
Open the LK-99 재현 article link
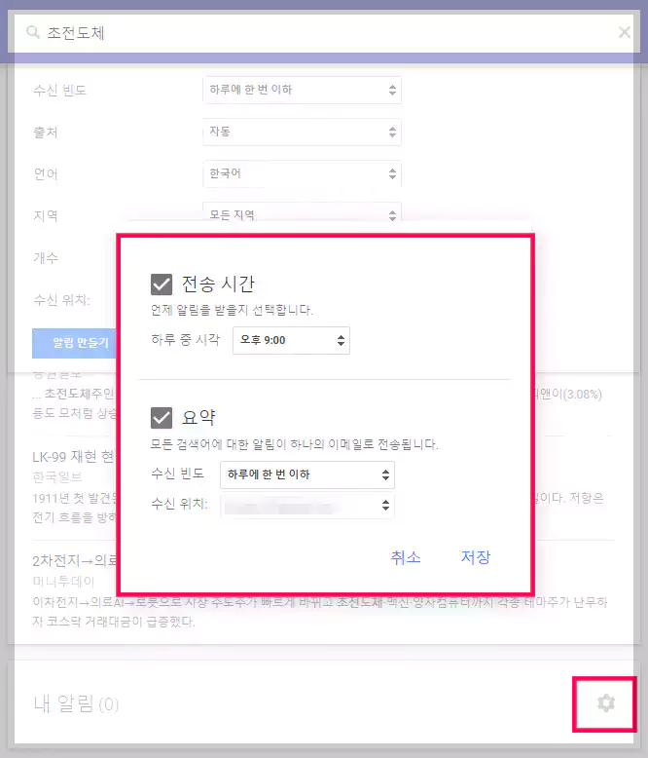tap(73, 456)
